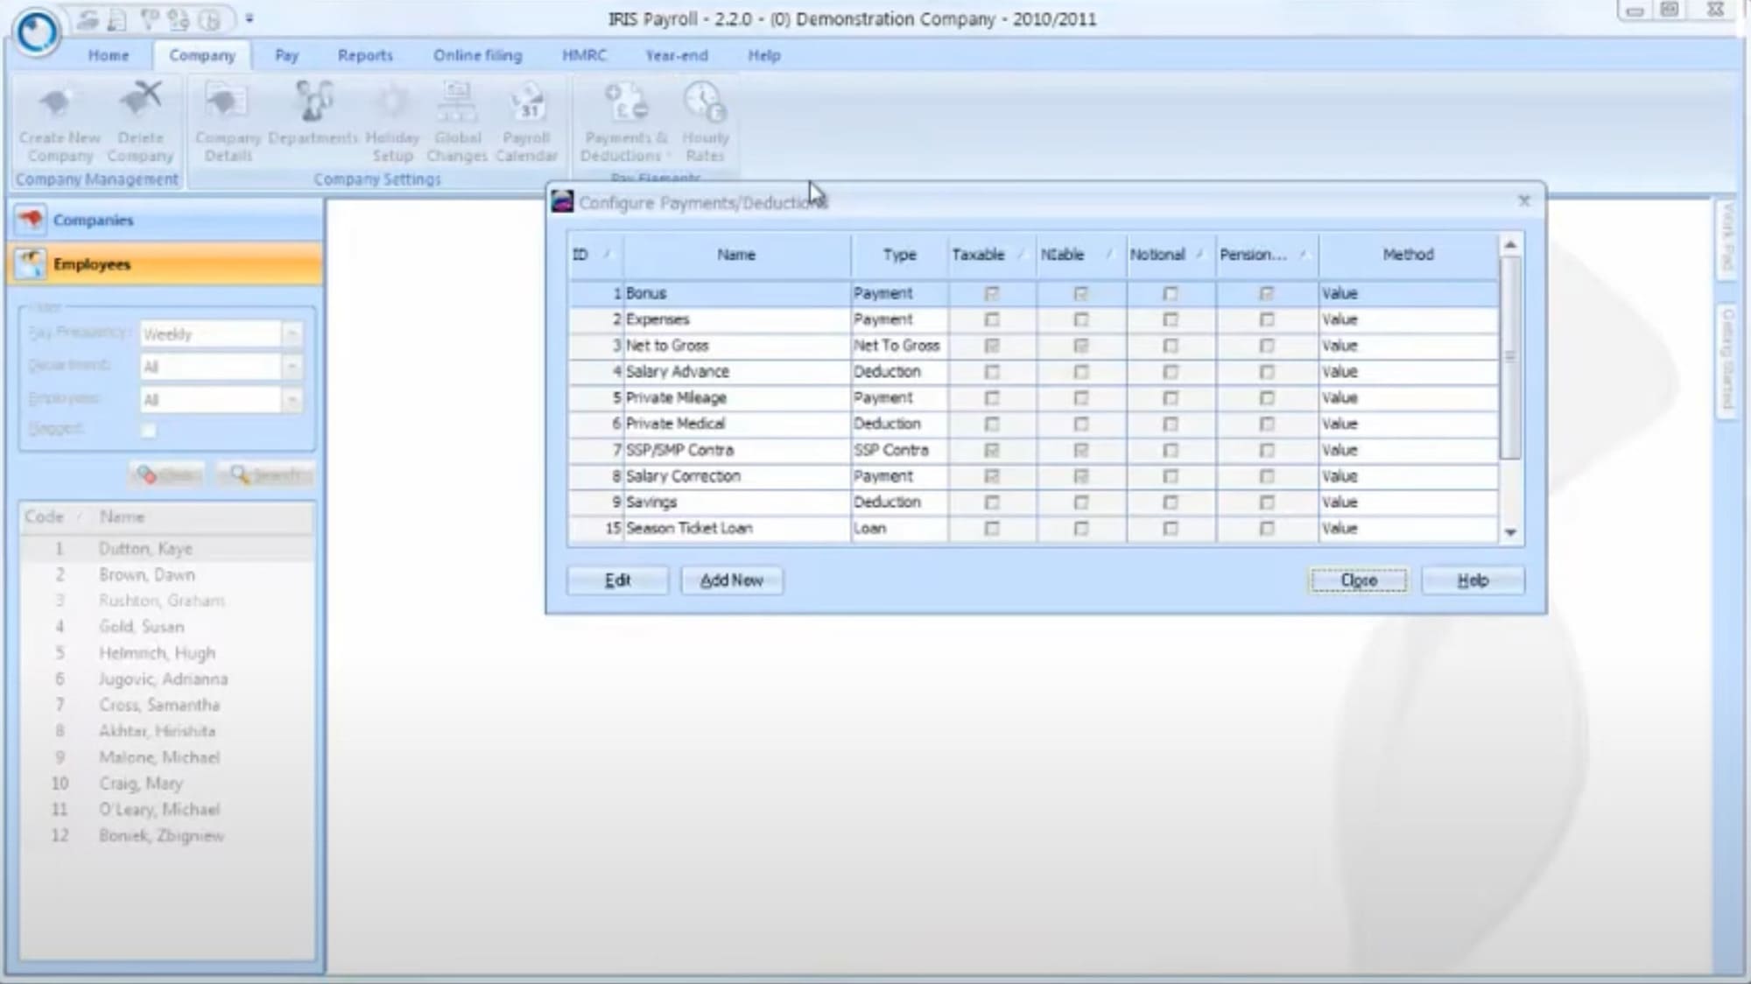Screen dimensions: 1751x984
Task: Click the Employees sidebar panel icon
Action: click(x=31, y=263)
